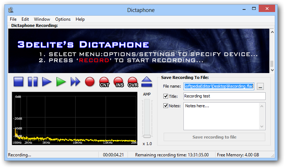The image size is (285, 168).
Task: Click the banner scrollbar down arrow
Action: 272,70
